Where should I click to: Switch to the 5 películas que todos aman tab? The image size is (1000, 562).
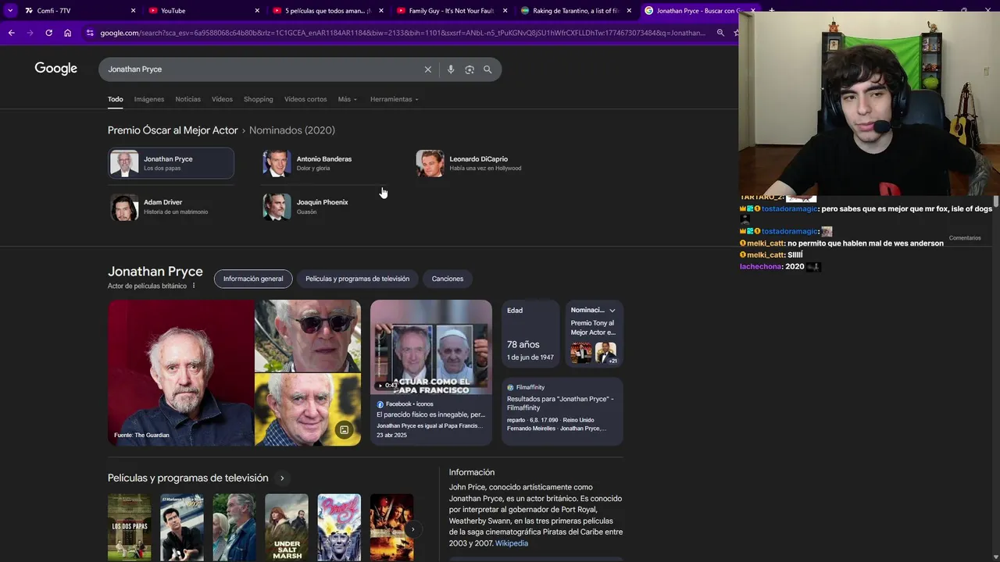328,11
